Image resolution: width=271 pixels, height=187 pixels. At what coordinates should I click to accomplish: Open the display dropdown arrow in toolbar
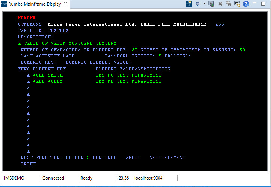pos(204,4)
